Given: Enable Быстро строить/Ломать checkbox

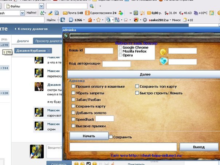Looking at the screenshot, I should tap(137, 93).
